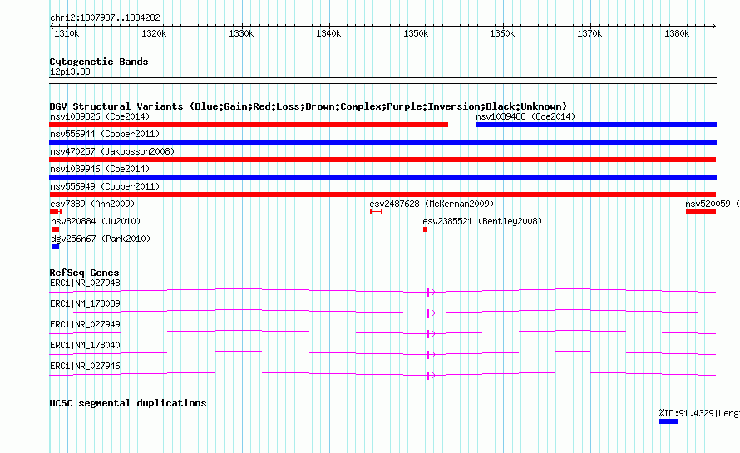The width and height of the screenshot is (740, 453).
Task: Select the 12p13.33 band label
Action: 70,71
